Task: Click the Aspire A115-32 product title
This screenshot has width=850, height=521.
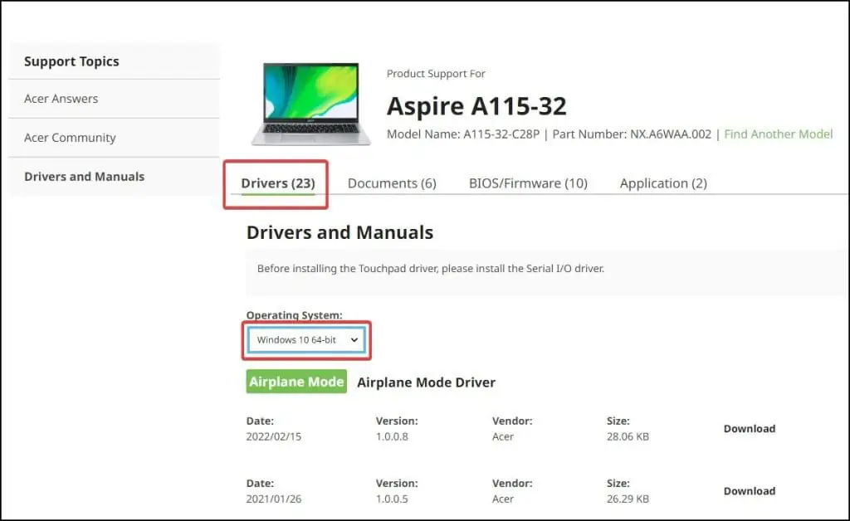Action: click(x=476, y=106)
